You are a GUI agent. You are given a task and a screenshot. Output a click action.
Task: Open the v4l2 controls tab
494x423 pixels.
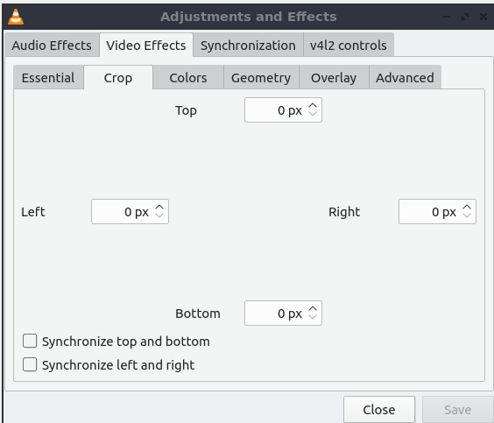[x=348, y=46]
